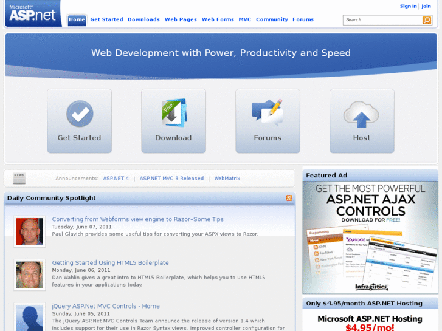Screen dimensions: 442x331
Task: Open jQuery ASP.Net MVC Controls article
Action: [x=106, y=306]
